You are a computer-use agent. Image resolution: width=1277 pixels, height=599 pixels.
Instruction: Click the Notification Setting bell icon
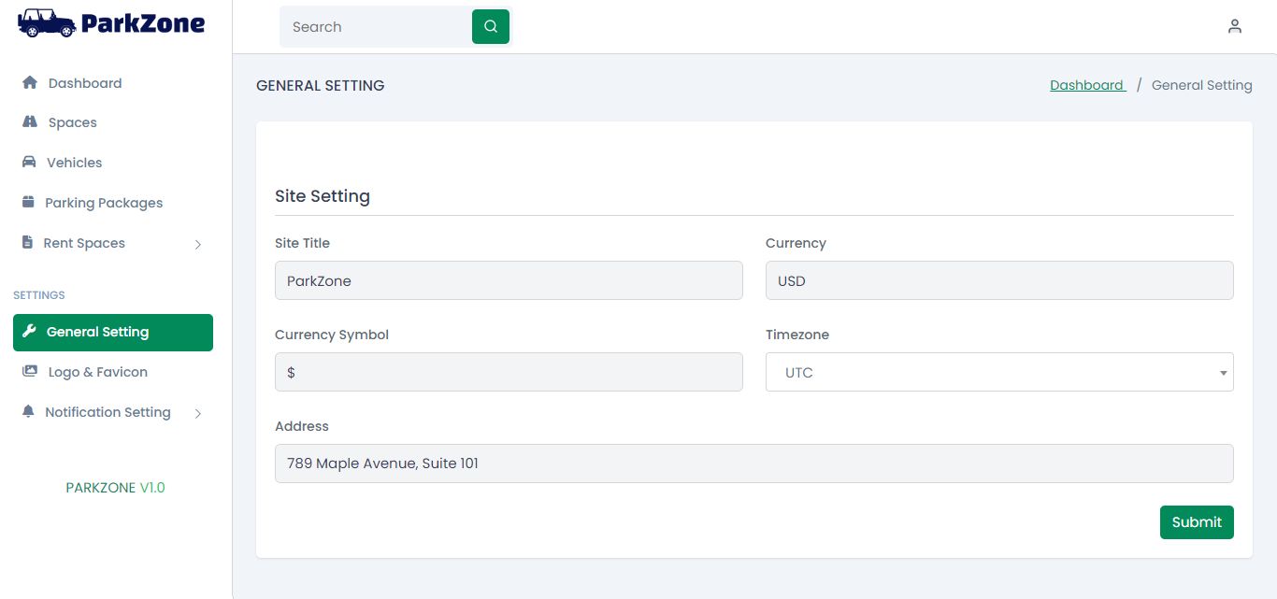pyautogui.click(x=28, y=412)
